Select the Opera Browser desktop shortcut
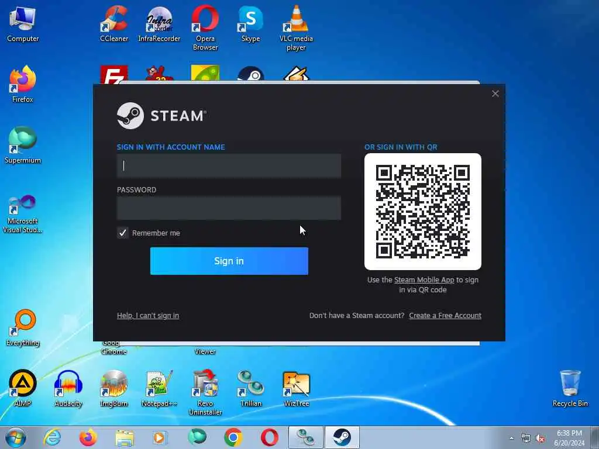599x449 pixels. 205,28
